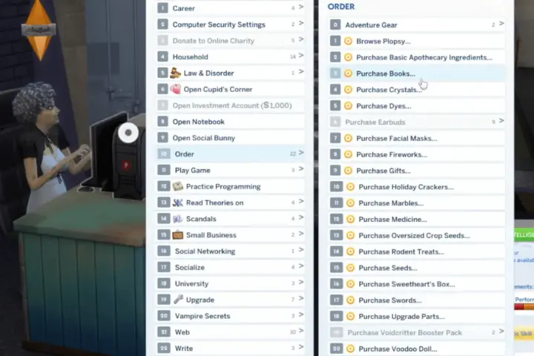Click the coin icon beside Purchase Gifts

point(348,171)
